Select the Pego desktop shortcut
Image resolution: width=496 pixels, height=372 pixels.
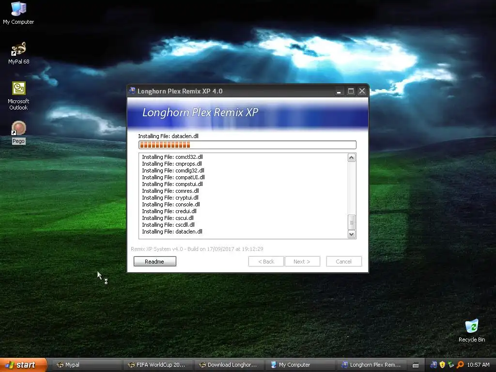[x=19, y=132]
